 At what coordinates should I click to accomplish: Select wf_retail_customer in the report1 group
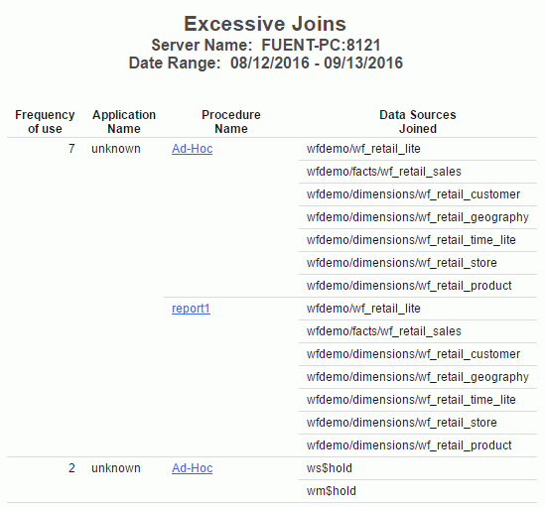pos(413,354)
